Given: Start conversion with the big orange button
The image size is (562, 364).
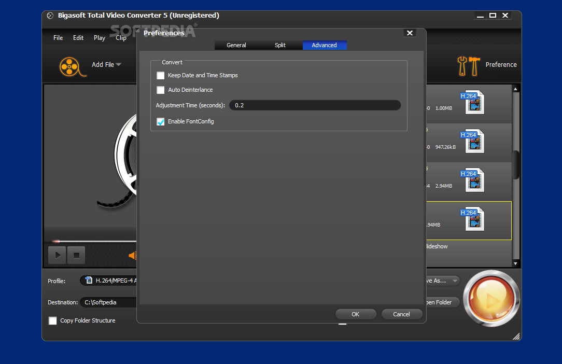Looking at the screenshot, I should click(491, 298).
